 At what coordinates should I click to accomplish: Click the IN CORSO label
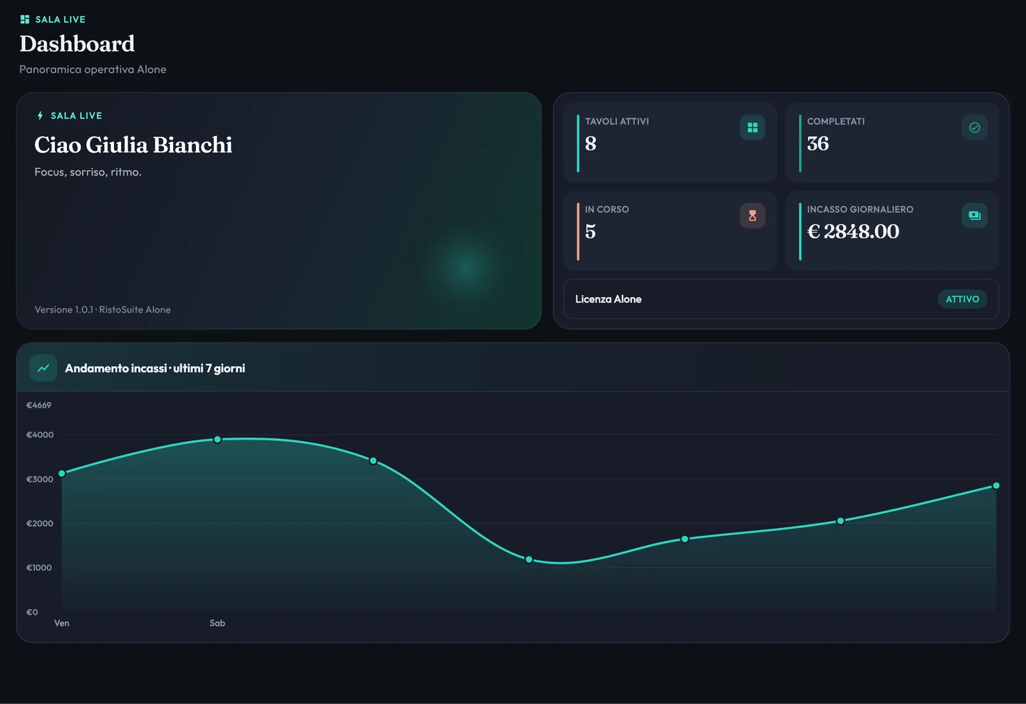coord(607,209)
